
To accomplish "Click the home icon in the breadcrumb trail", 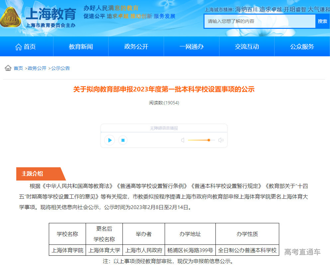I will 7,68.
